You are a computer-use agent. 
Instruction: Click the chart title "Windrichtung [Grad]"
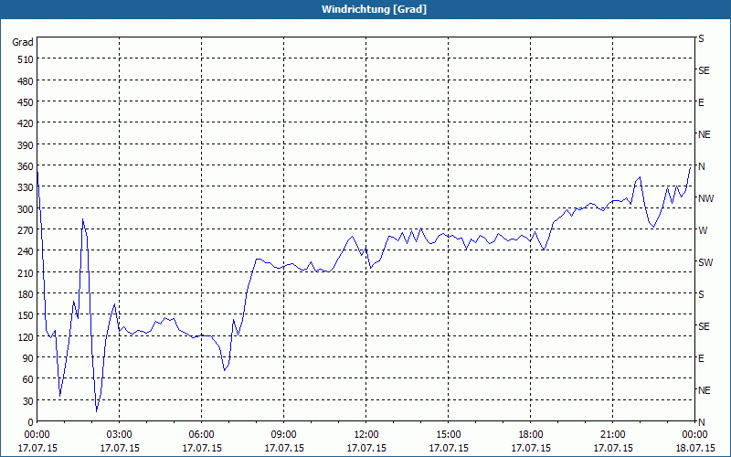tap(374, 9)
